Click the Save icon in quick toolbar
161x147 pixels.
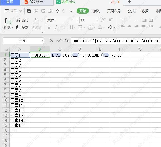coord(29,11)
